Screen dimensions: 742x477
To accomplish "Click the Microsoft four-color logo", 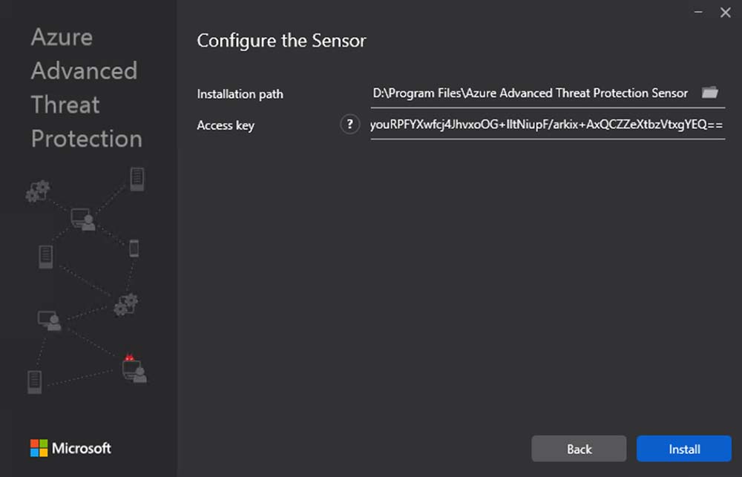I will [x=39, y=448].
